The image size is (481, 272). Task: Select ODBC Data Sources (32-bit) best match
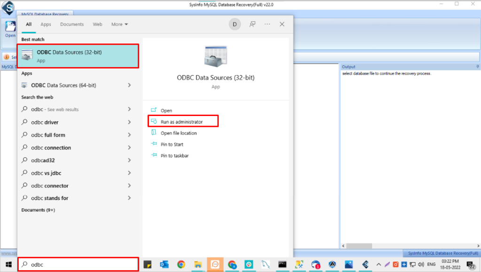click(78, 56)
